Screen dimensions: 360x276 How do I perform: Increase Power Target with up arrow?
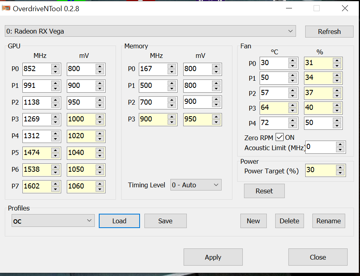340,167
